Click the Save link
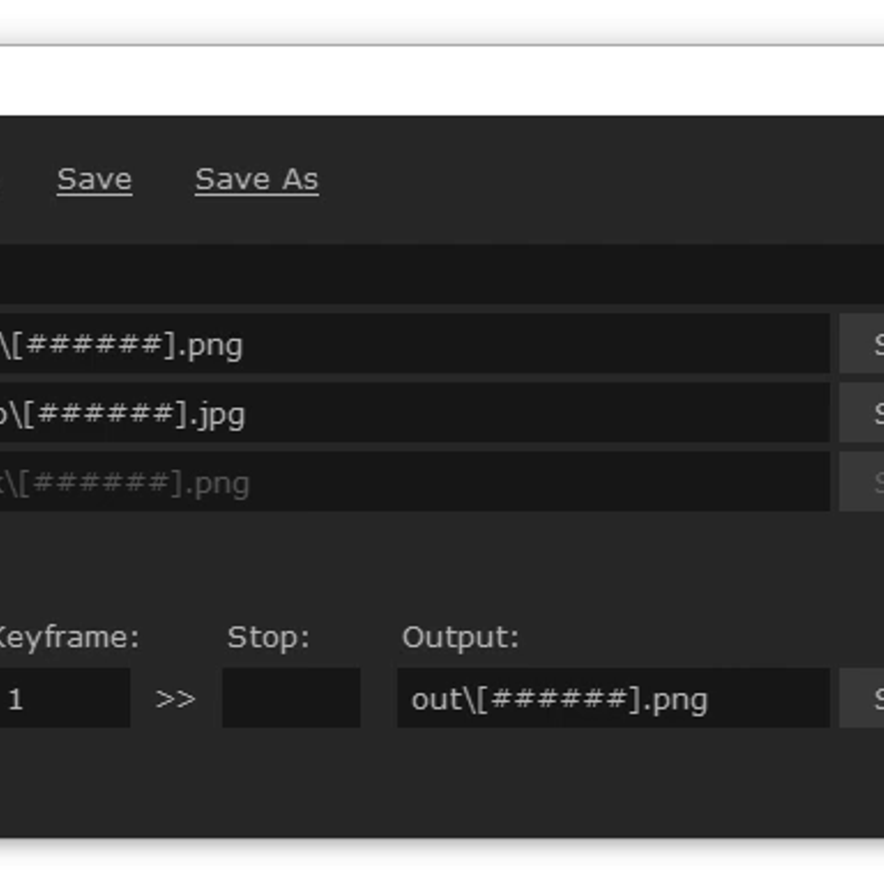 coord(94,180)
